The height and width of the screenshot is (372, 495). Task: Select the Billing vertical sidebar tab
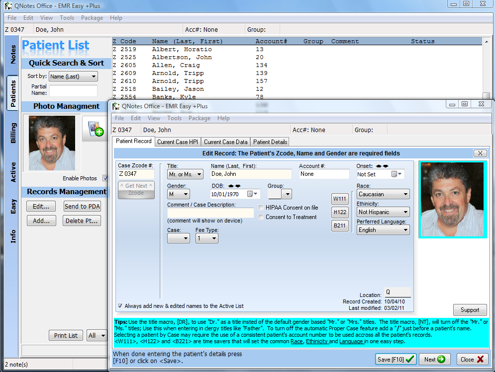click(13, 133)
